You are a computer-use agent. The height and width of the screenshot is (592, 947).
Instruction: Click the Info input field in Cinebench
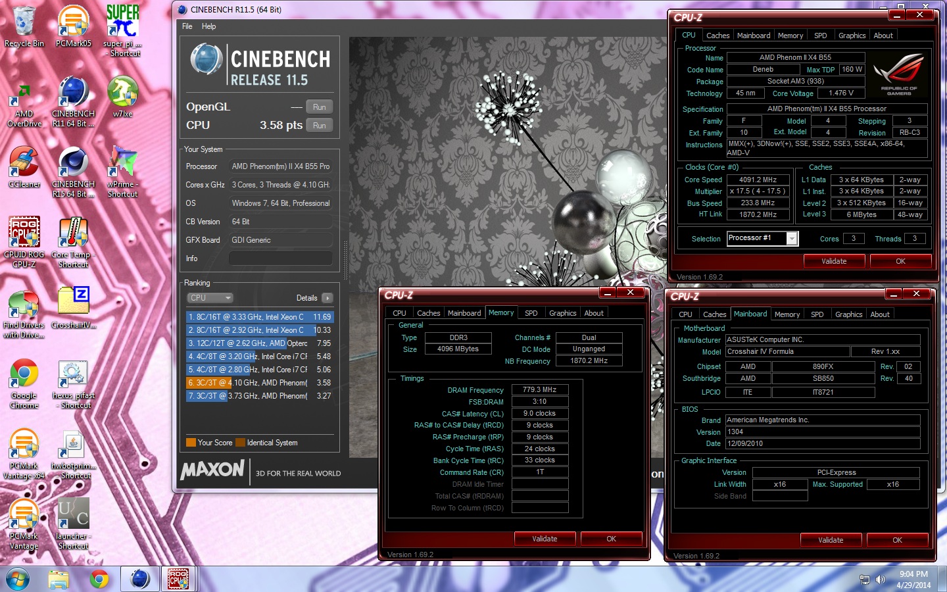click(280, 259)
